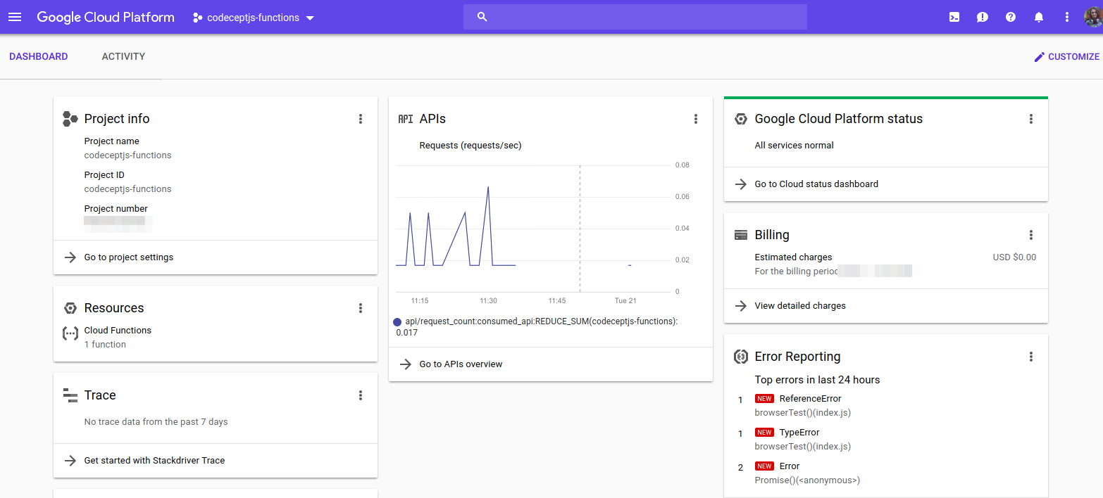Viewport: 1103px width, 498px height.
Task: Open APIs card three-dot menu
Action: coord(696,119)
